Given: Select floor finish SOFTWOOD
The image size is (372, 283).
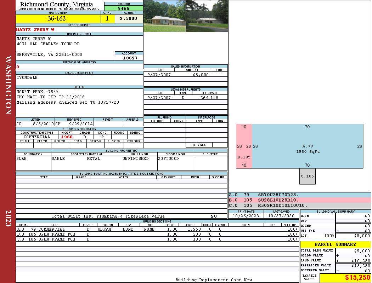Looking at the screenshot, I should 168,159.
